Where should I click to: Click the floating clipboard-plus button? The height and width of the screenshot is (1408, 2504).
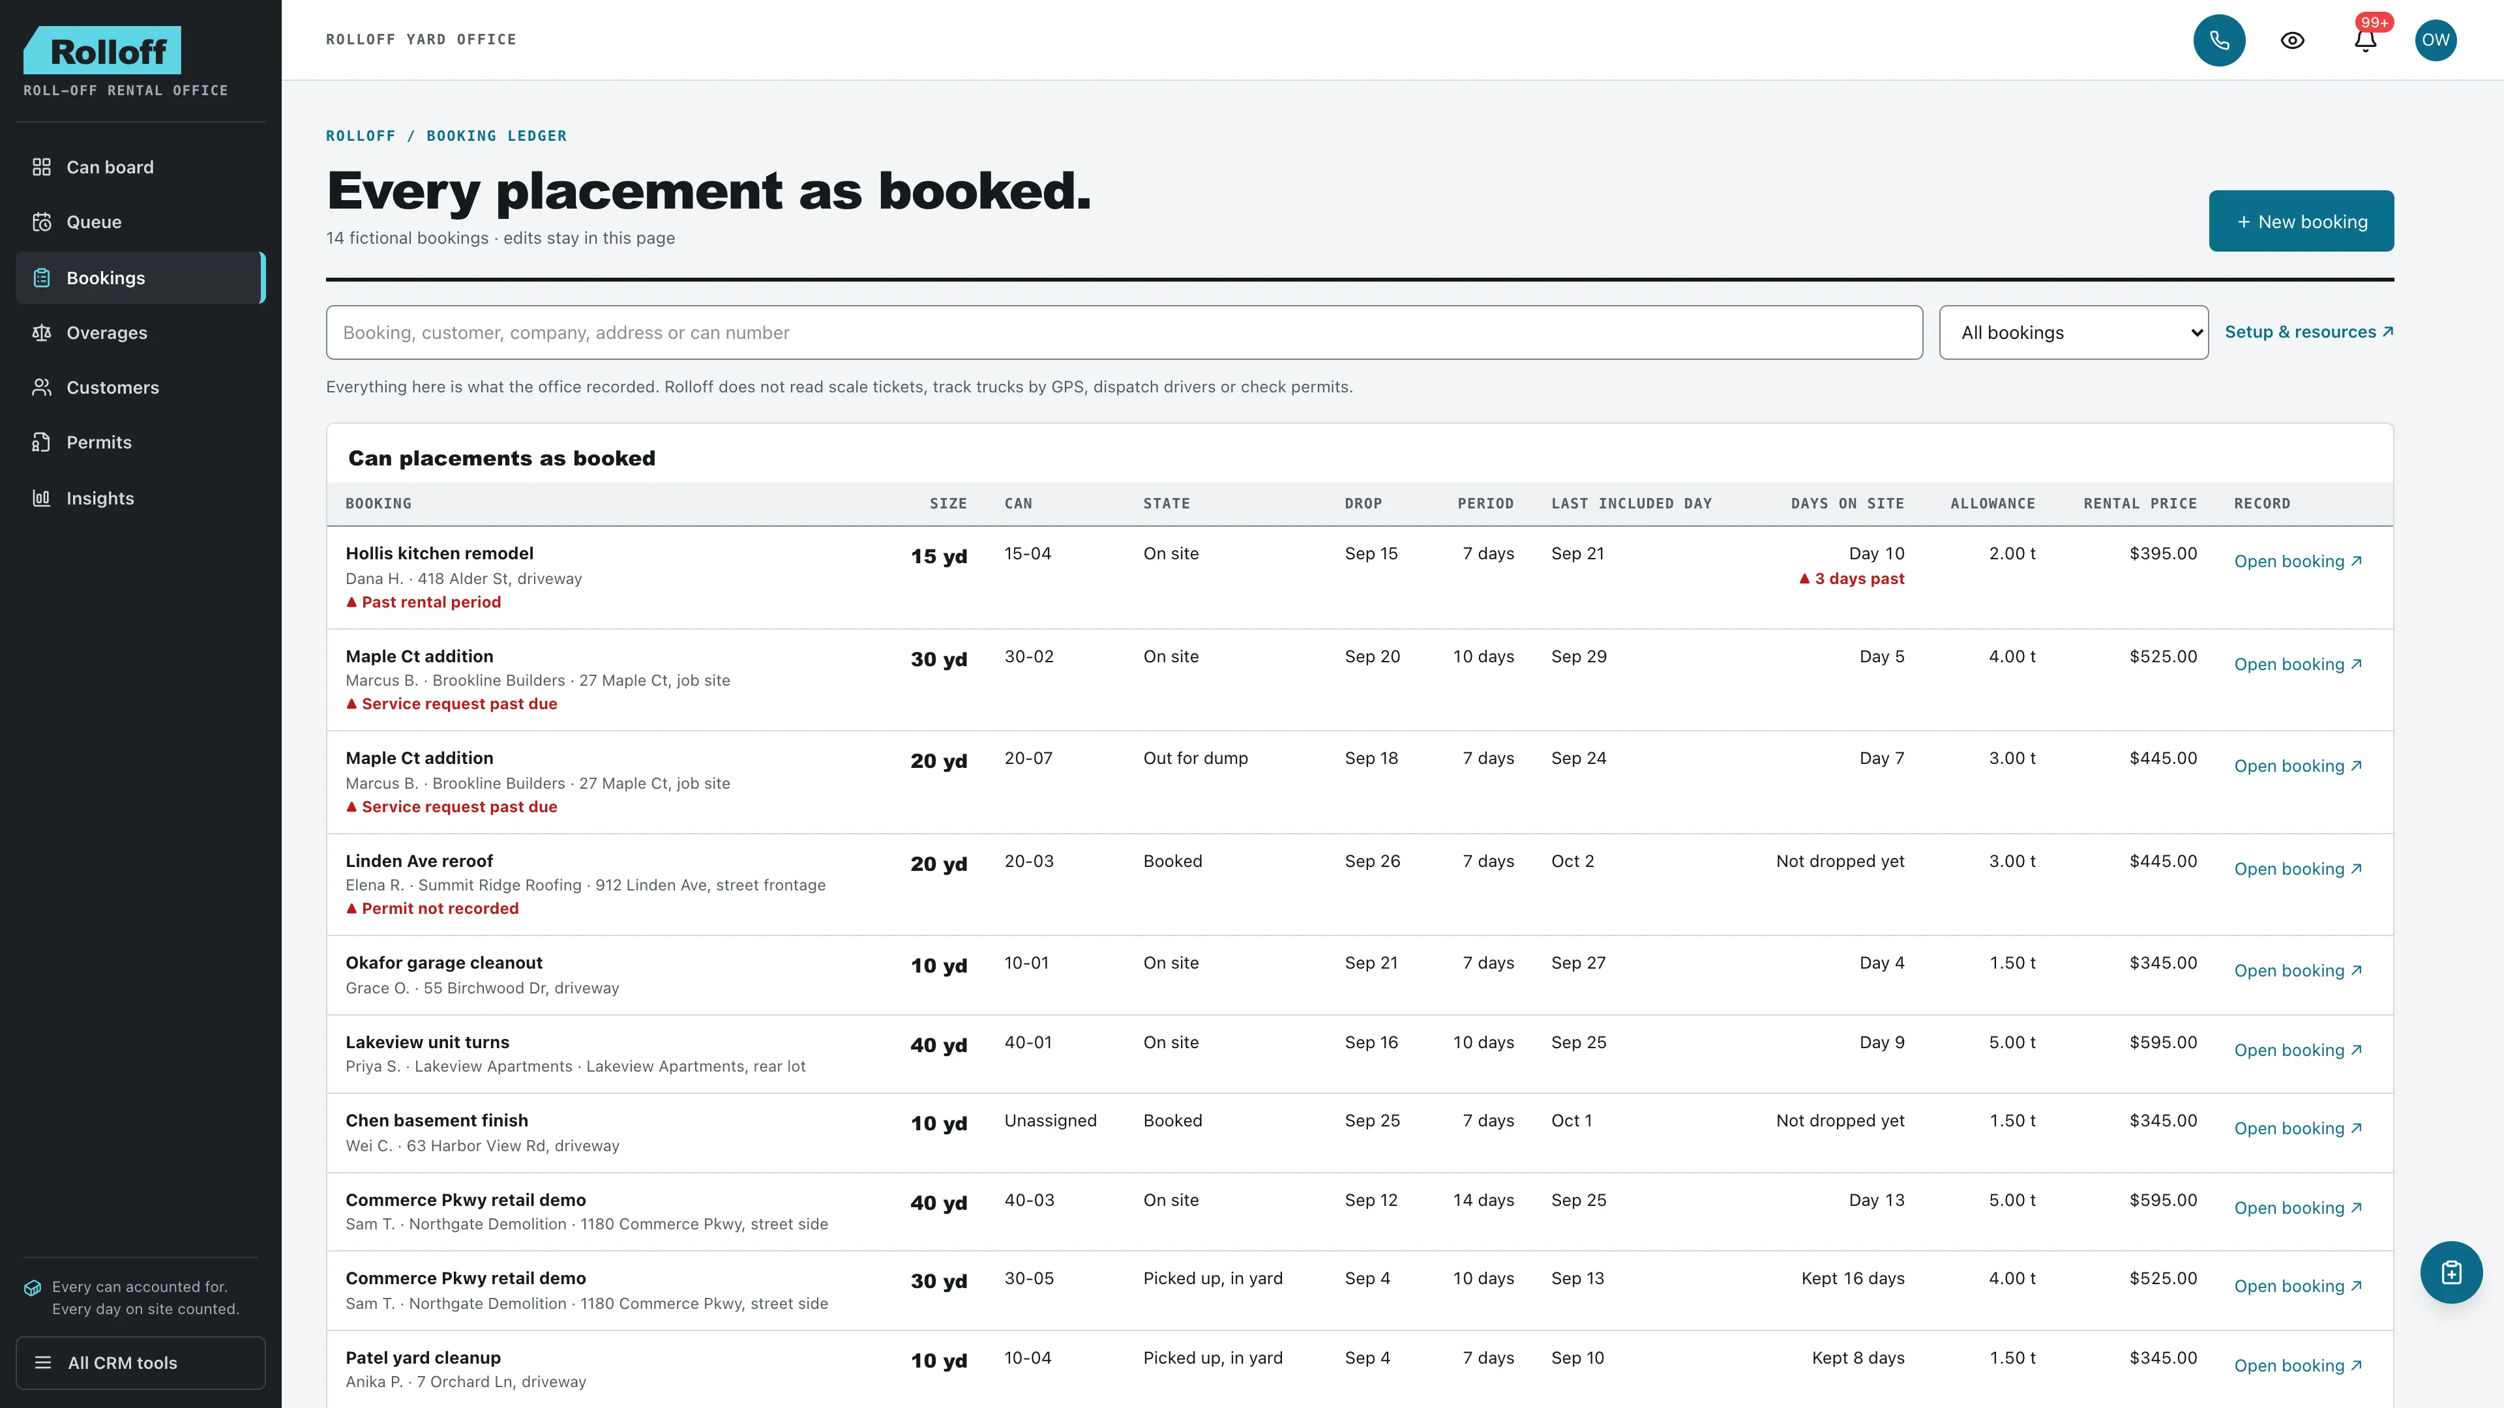coord(2451,1272)
